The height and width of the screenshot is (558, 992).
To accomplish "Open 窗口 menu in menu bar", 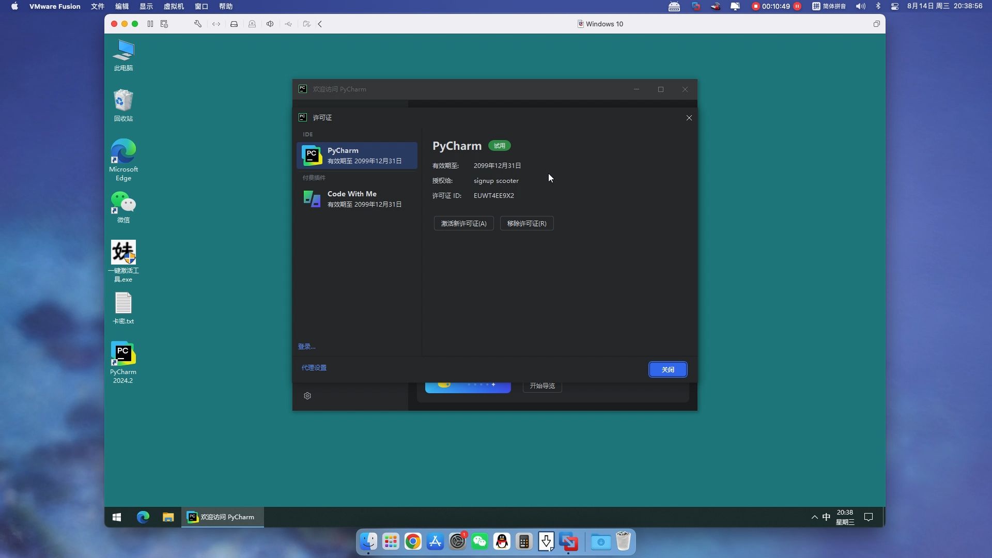I will (x=202, y=6).
